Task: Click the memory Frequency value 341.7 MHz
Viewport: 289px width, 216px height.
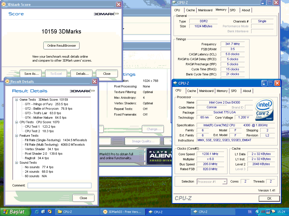Action: coord(233,44)
